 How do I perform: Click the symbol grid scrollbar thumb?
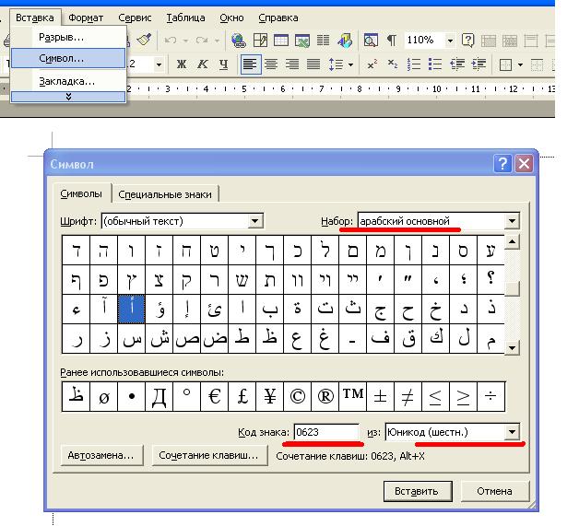coord(512,289)
